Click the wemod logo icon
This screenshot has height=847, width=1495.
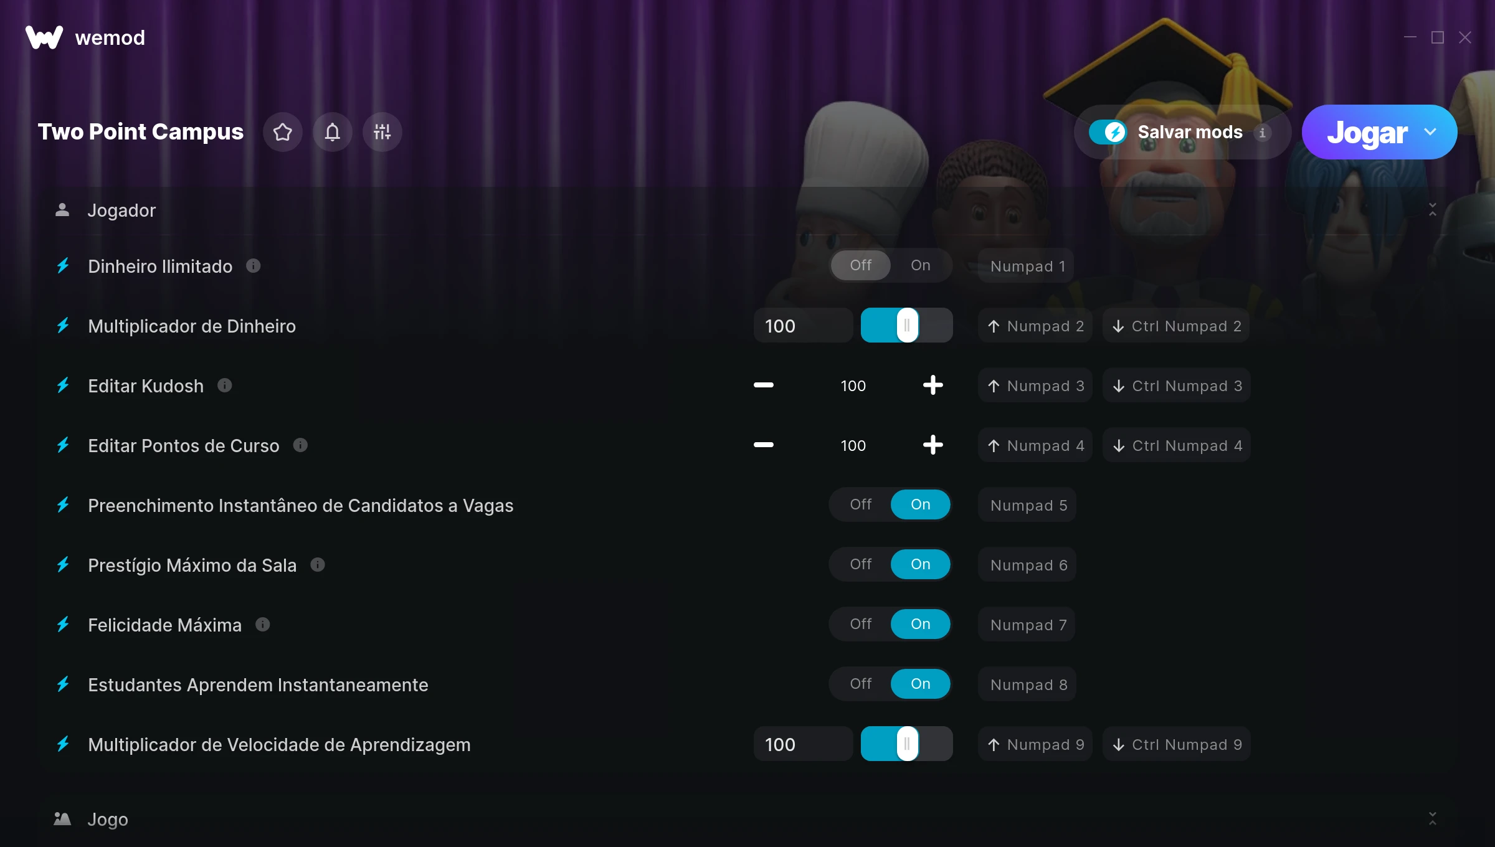click(x=44, y=37)
